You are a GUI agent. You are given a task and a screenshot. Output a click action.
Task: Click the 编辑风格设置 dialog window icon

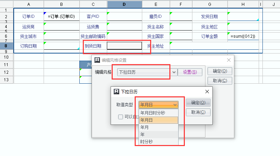97,60
